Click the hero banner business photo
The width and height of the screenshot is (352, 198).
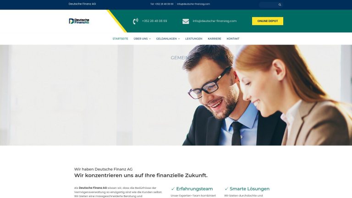pyautogui.click(x=176, y=95)
